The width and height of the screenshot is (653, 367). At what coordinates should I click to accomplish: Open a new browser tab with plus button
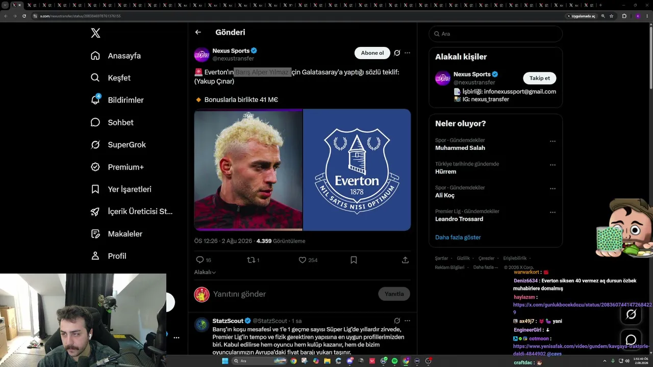tap(600, 5)
